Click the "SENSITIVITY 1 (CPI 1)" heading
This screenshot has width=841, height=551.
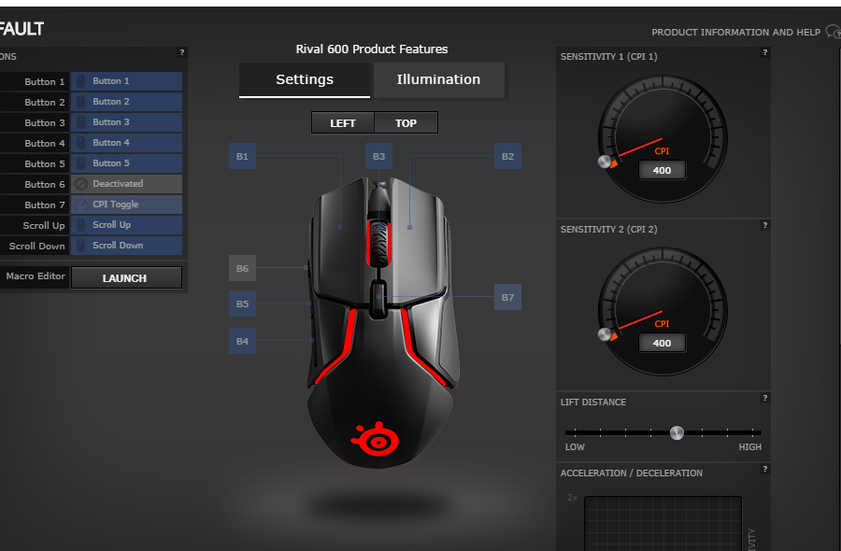click(x=608, y=56)
